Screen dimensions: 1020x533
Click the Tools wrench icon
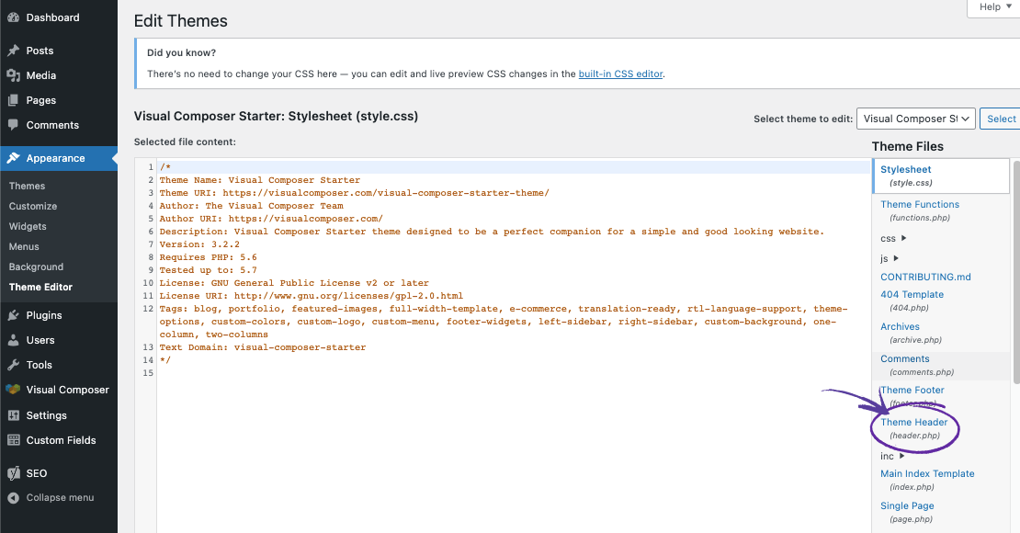[13, 365]
